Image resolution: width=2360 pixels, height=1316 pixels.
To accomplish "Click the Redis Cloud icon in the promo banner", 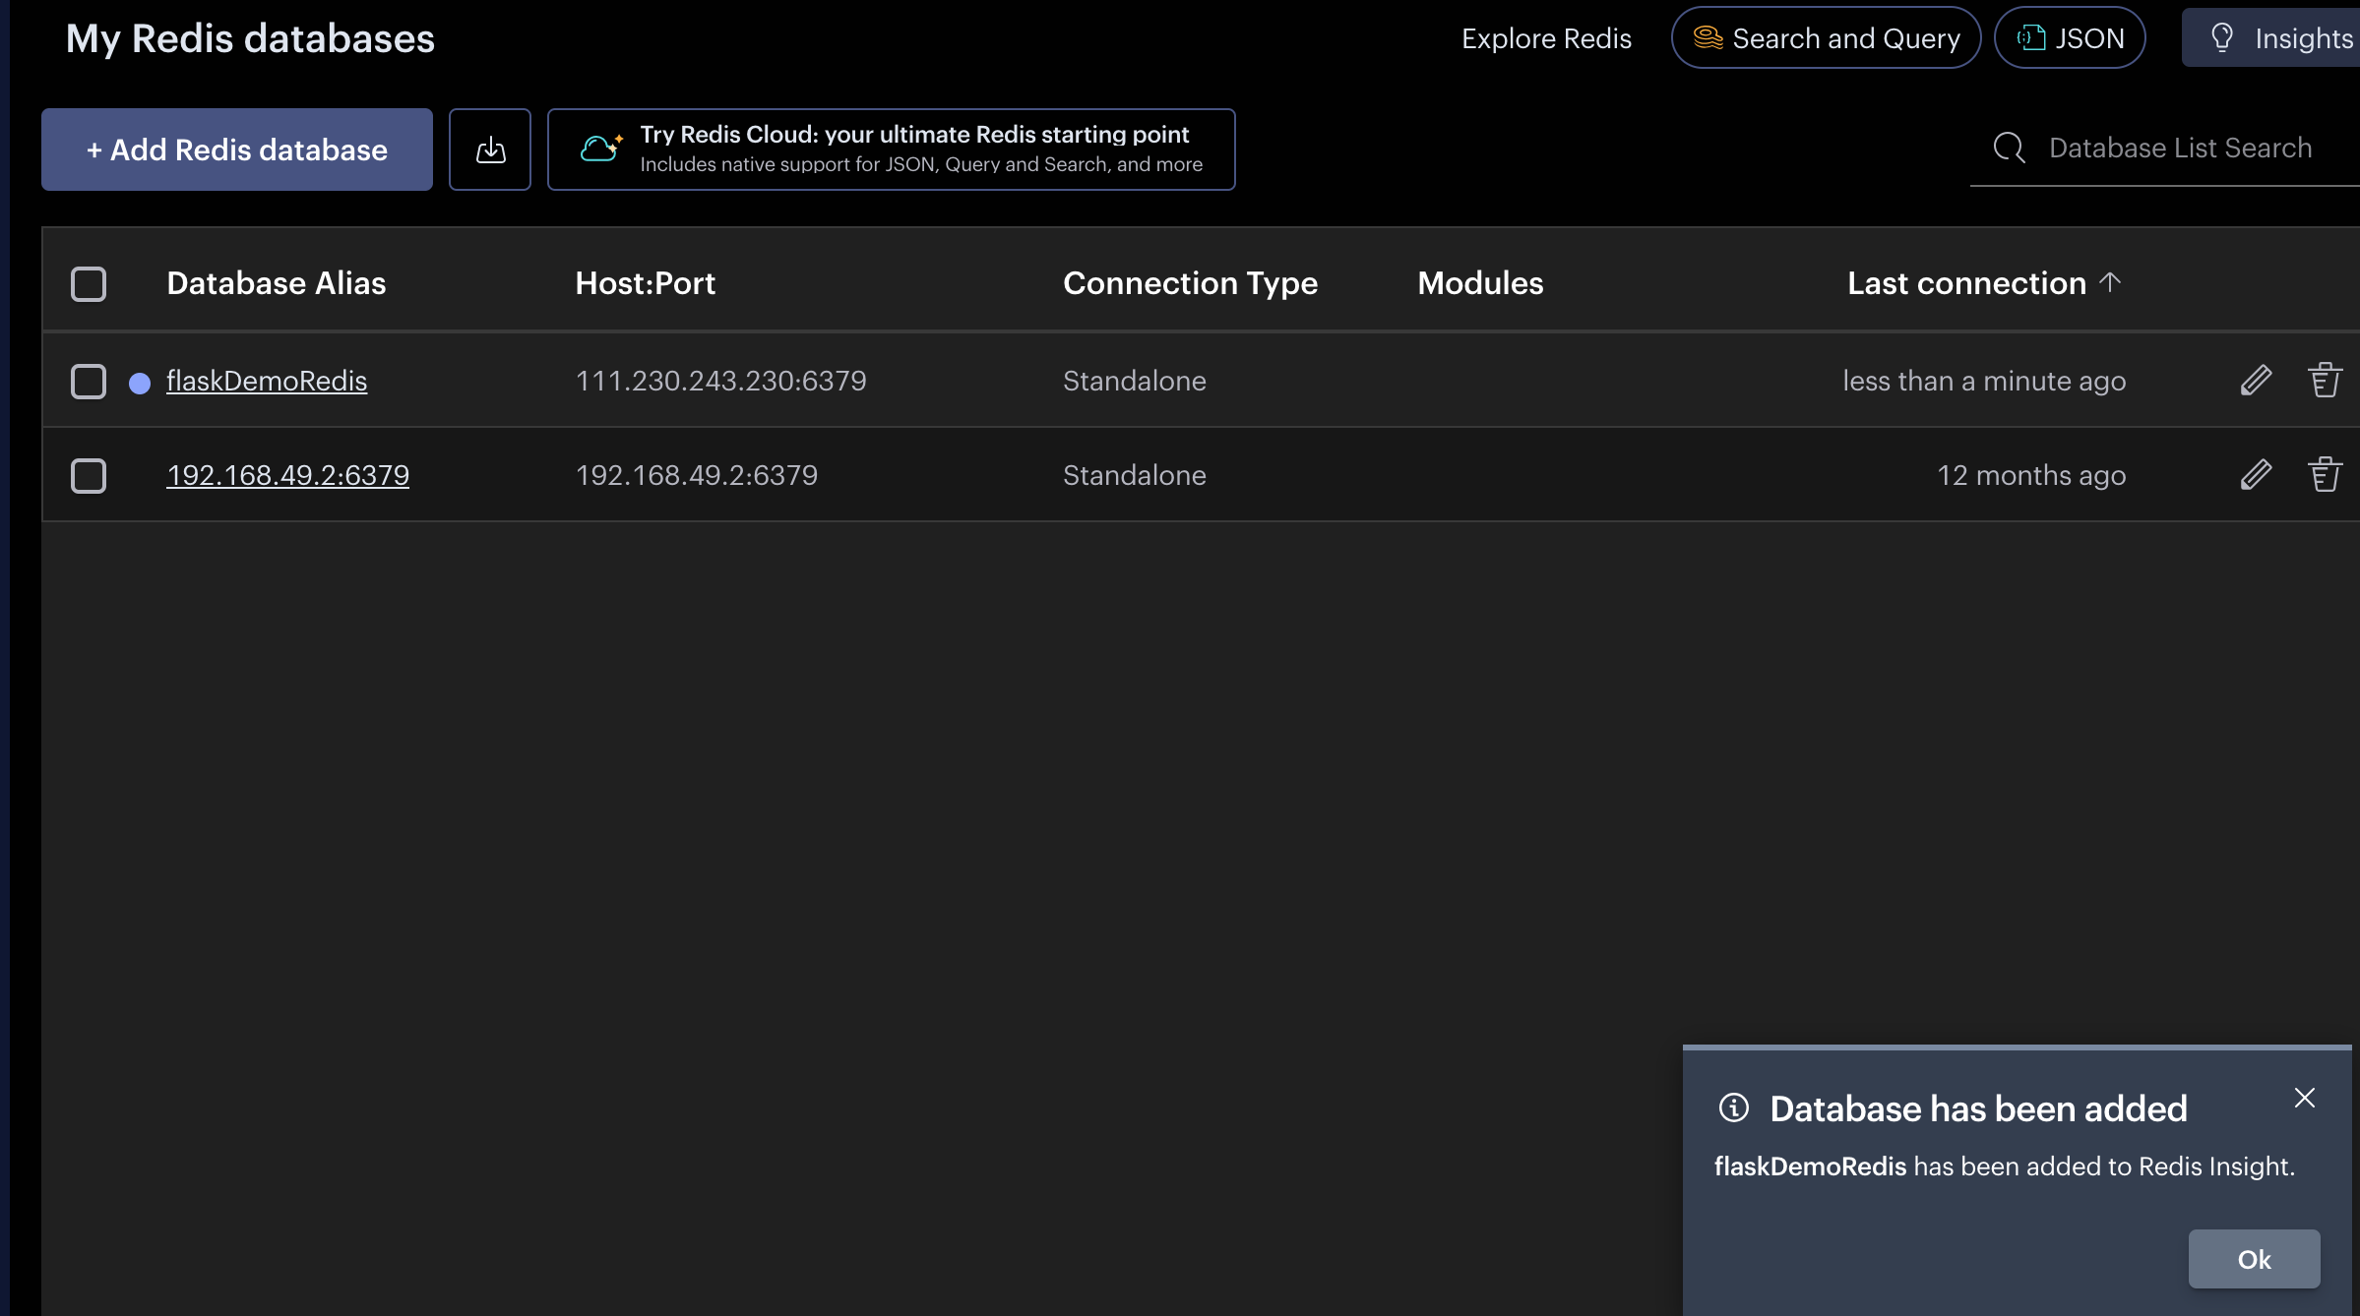I will pos(600,149).
